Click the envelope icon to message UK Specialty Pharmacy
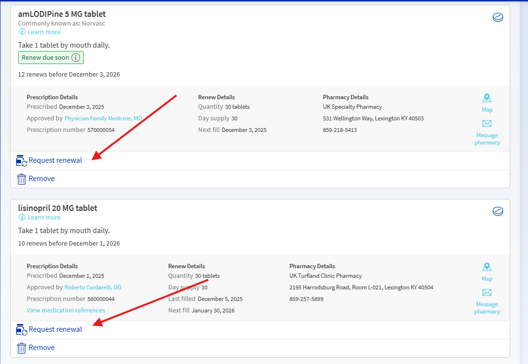This screenshot has height=364, width=528. pos(487,124)
